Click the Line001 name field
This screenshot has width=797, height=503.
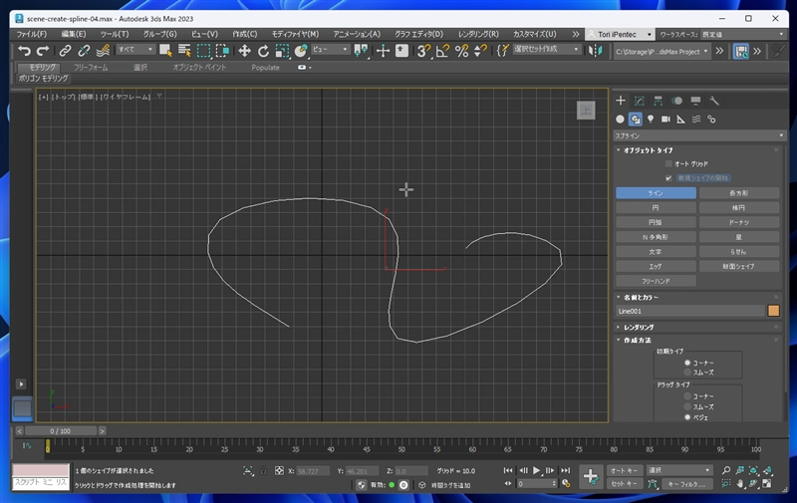[x=690, y=311]
